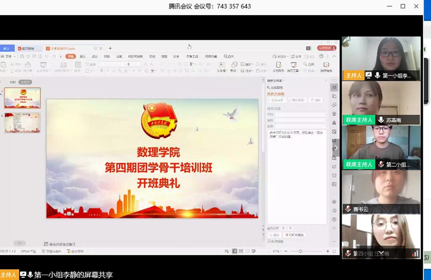Open new tab with plus icon
Viewport: 431px width, 280px height.
click(x=110, y=48)
